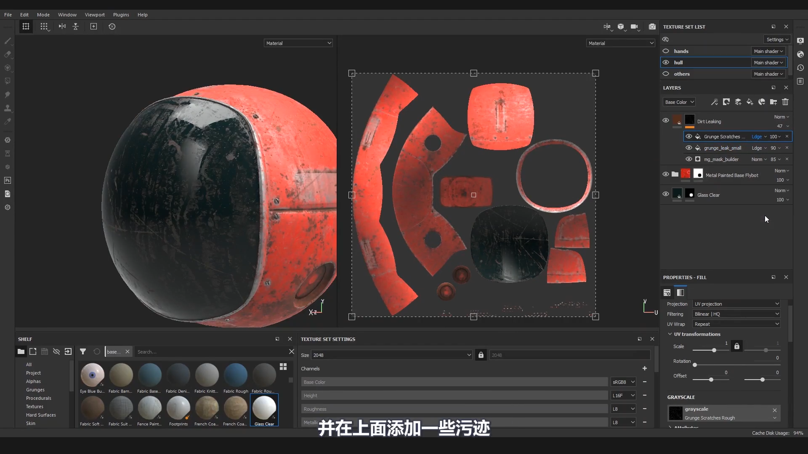Hide the grunge_leak_small effect
The height and width of the screenshot is (454, 808).
pos(689,148)
